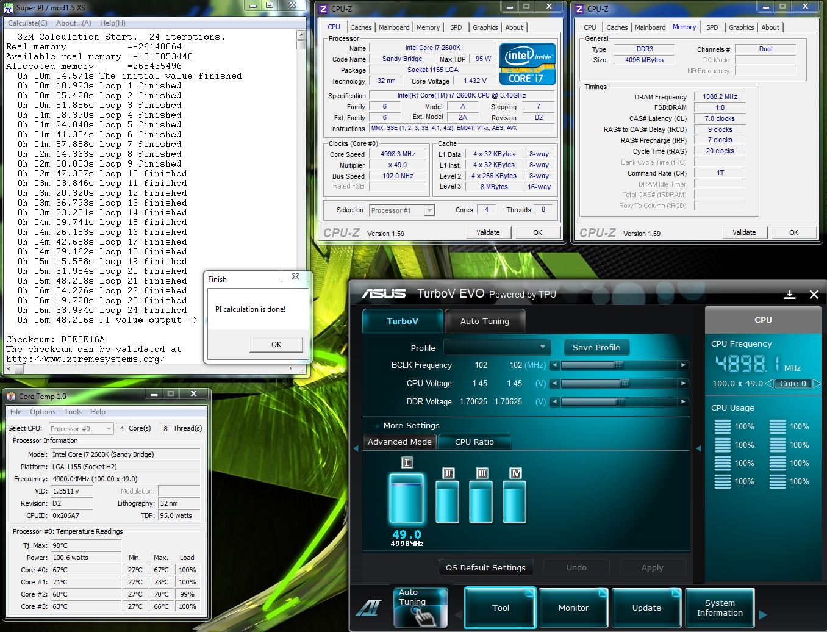
Task: Click Validate in left CPU-Z window
Action: pyautogui.click(x=488, y=232)
